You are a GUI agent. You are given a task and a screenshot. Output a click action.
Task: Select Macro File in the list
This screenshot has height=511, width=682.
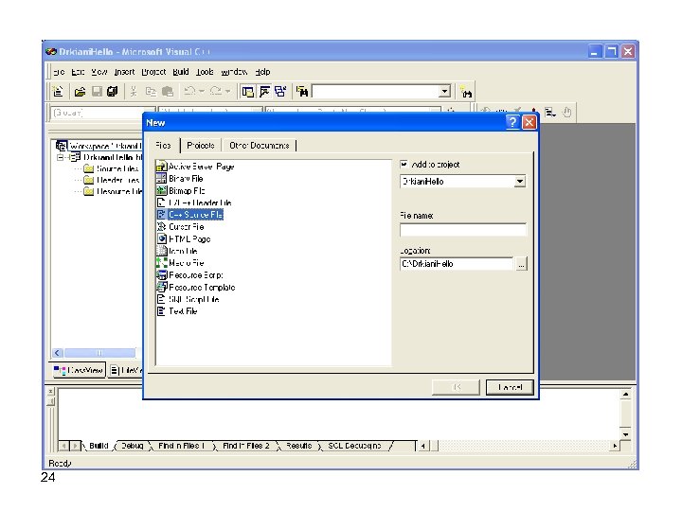(x=181, y=263)
